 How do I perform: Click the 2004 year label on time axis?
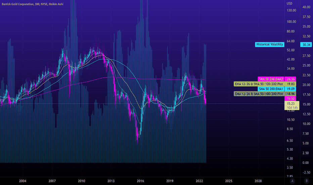[23, 181]
